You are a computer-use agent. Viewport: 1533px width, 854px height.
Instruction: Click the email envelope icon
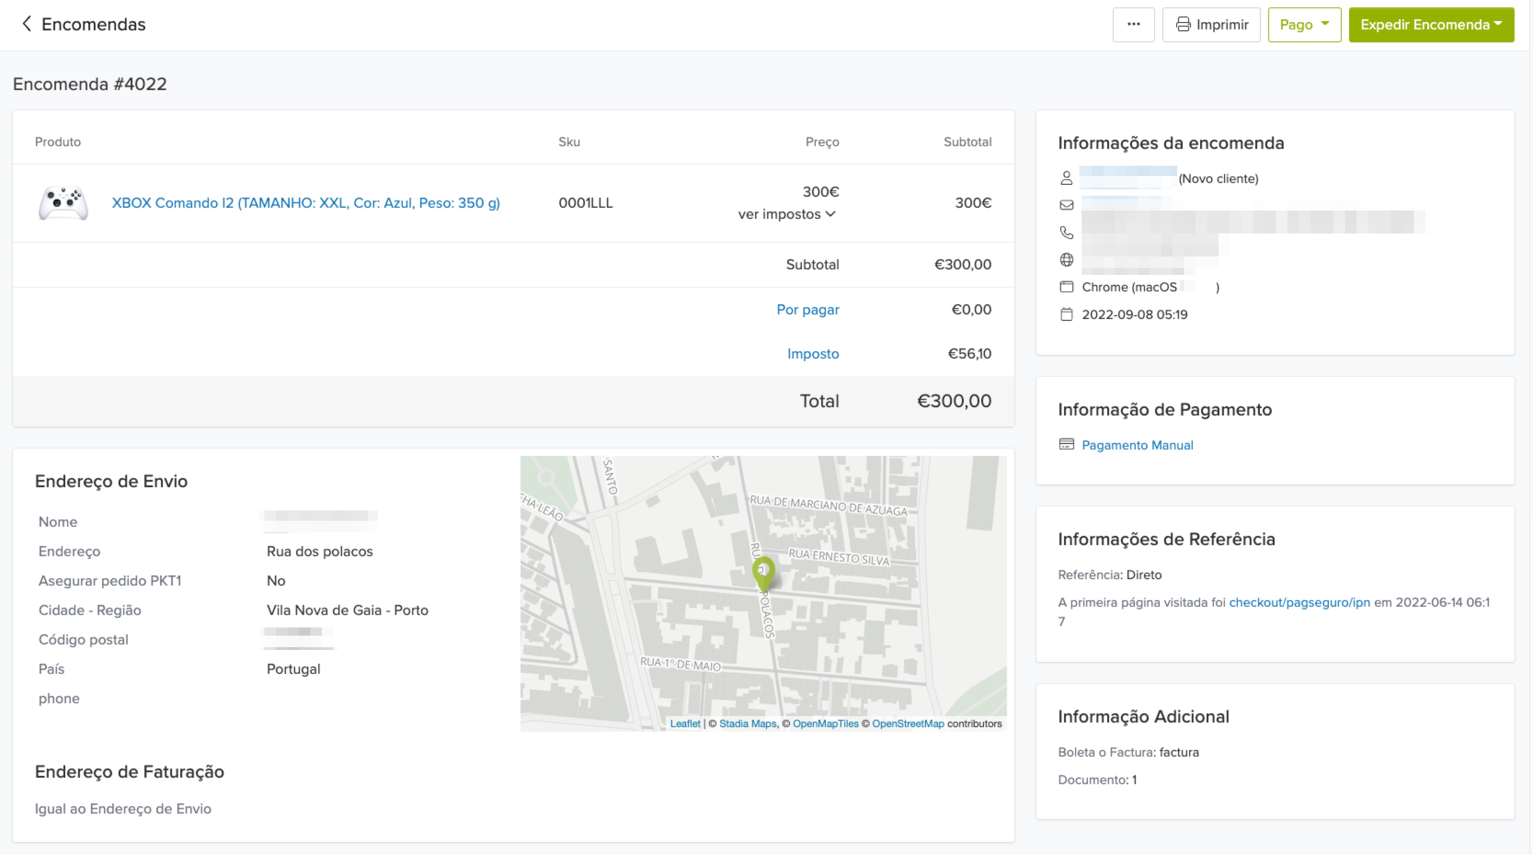(x=1066, y=205)
